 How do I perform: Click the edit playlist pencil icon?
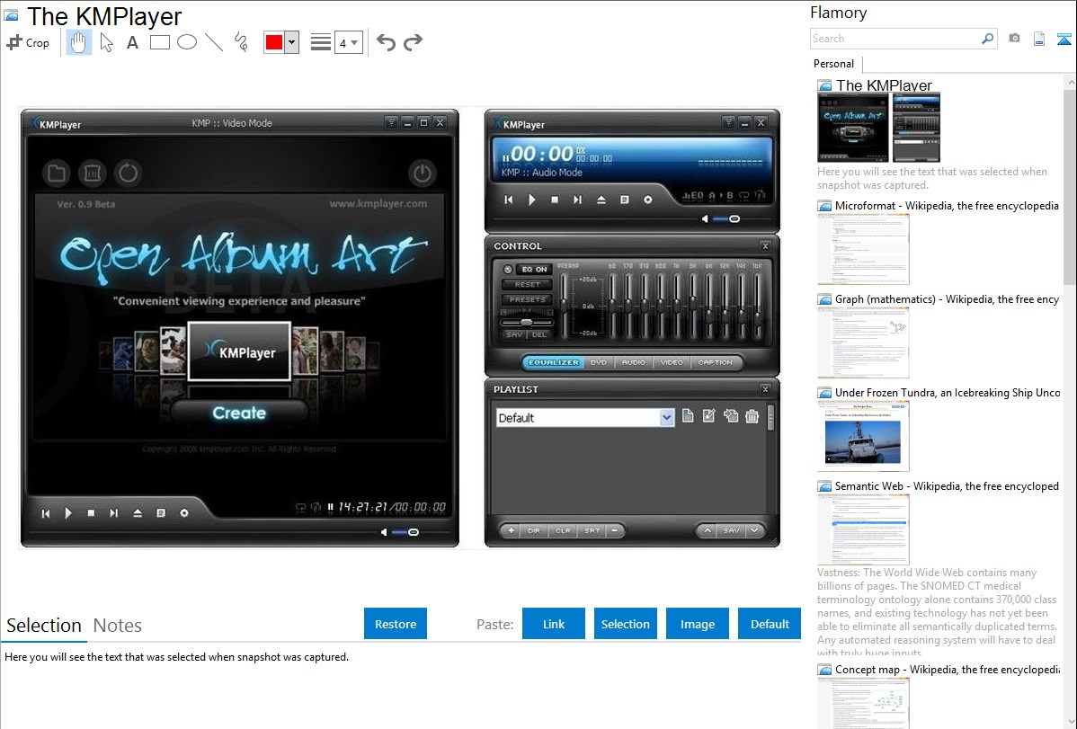click(x=708, y=416)
